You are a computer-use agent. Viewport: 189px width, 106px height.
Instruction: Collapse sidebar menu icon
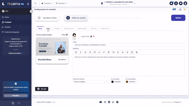tap(28, 4)
